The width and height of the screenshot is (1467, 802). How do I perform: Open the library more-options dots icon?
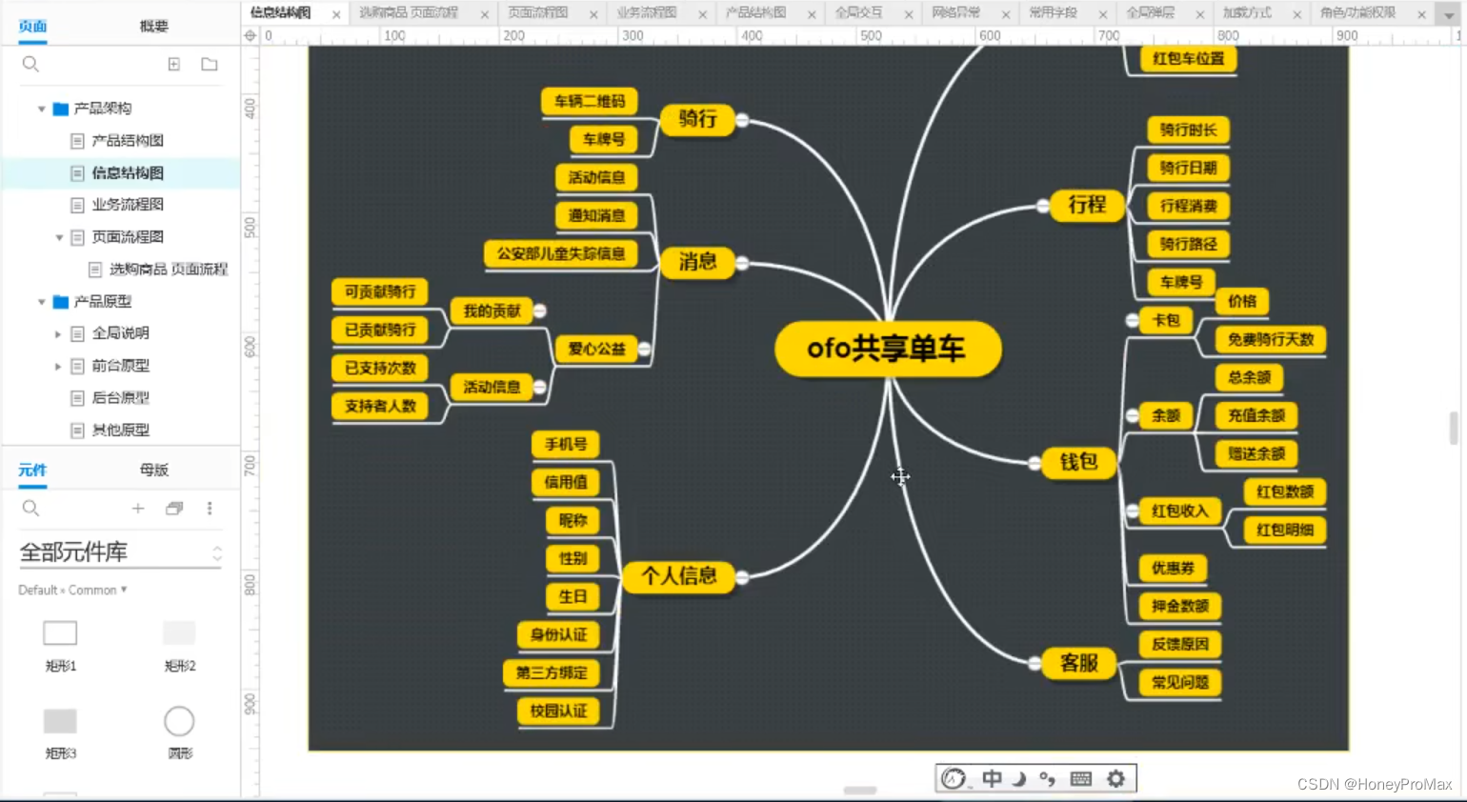coord(210,509)
